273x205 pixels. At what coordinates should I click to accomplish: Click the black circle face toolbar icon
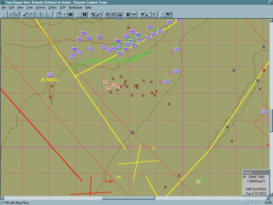[x=128, y=14]
